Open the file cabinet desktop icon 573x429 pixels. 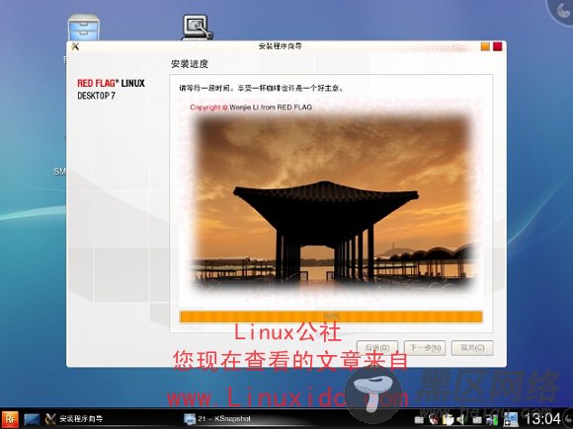click(x=84, y=28)
